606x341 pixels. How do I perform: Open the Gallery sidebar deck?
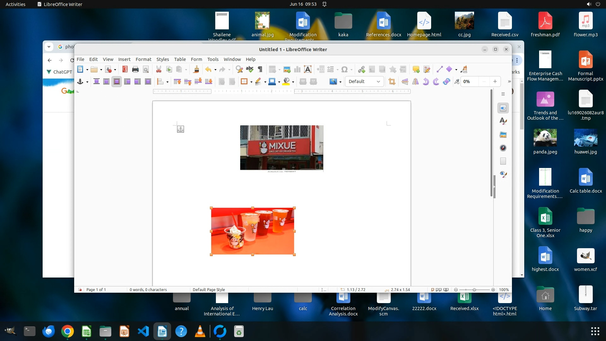pos(503,135)
